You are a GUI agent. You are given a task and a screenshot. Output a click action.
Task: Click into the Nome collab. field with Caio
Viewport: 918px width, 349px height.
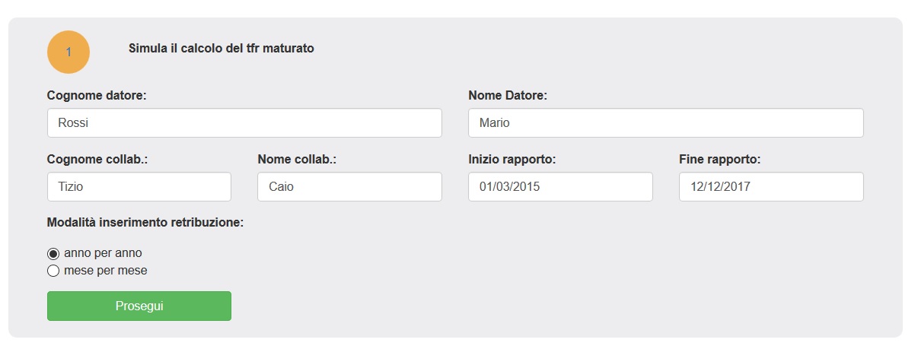pos(349,187)
